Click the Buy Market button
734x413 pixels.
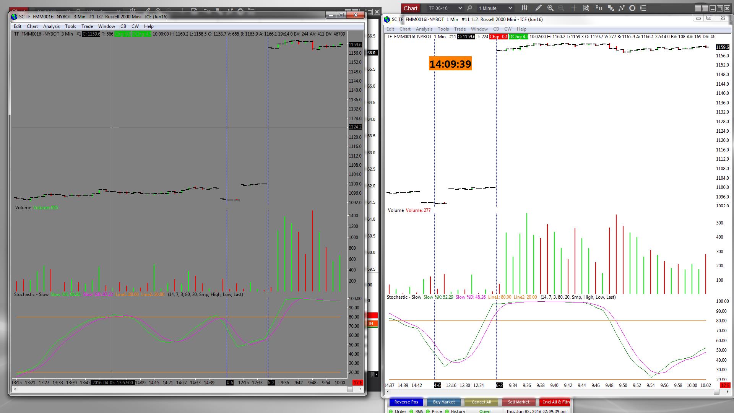(x=443, y=402)
